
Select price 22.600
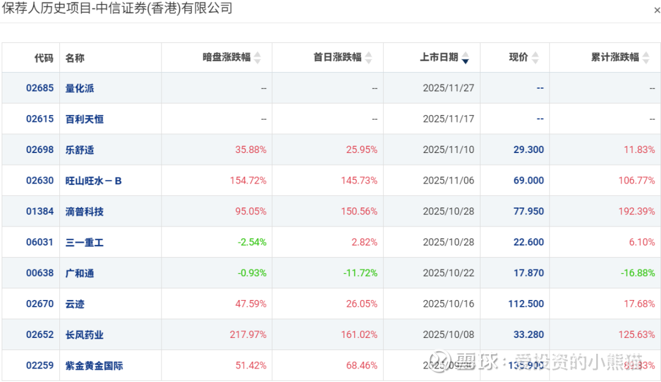pos(529,242)
